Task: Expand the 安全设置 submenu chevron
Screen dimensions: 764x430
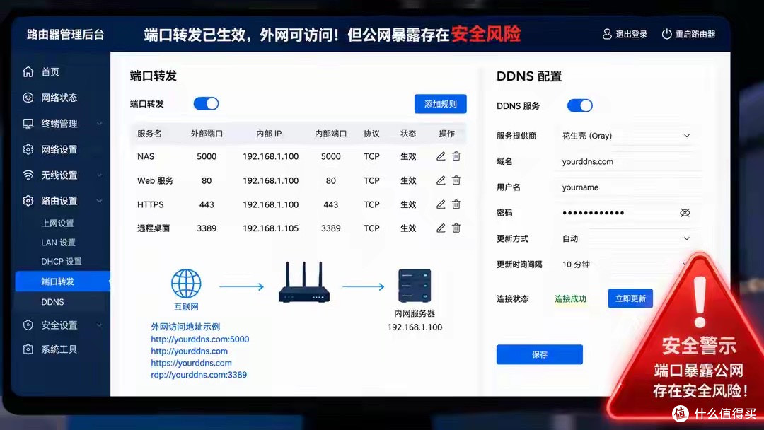Action: point(100,325)
